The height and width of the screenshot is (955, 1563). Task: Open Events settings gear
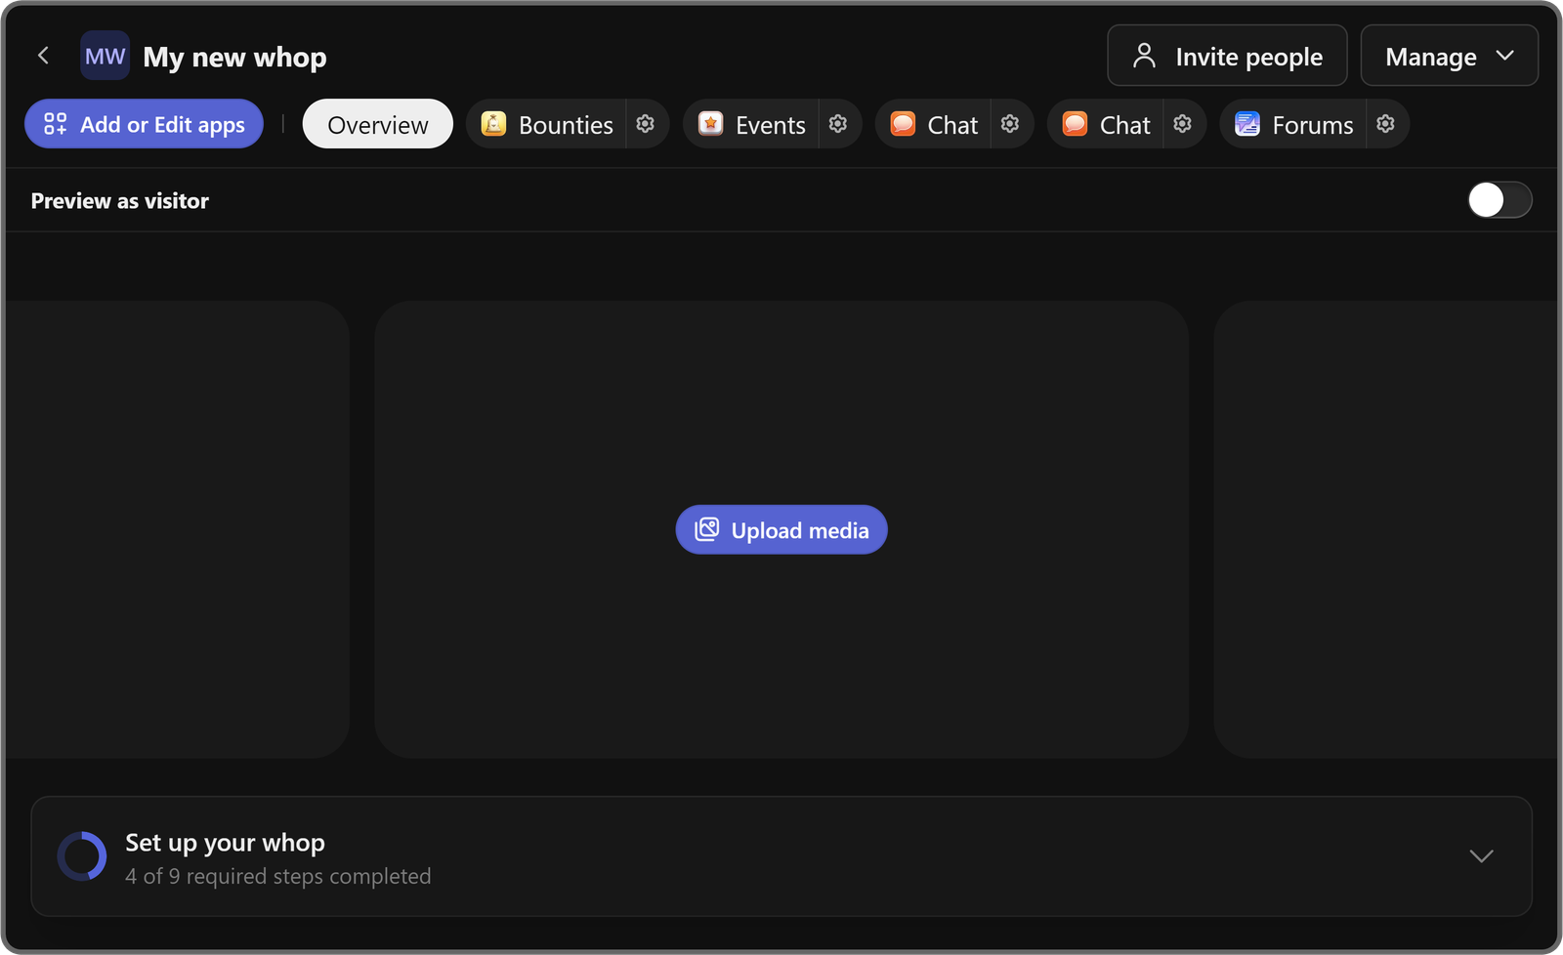(837, 124)
